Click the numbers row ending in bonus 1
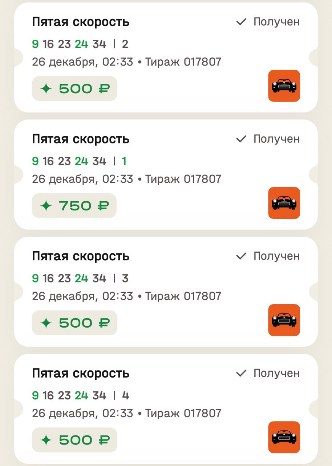332x466 pixels. 79,161
